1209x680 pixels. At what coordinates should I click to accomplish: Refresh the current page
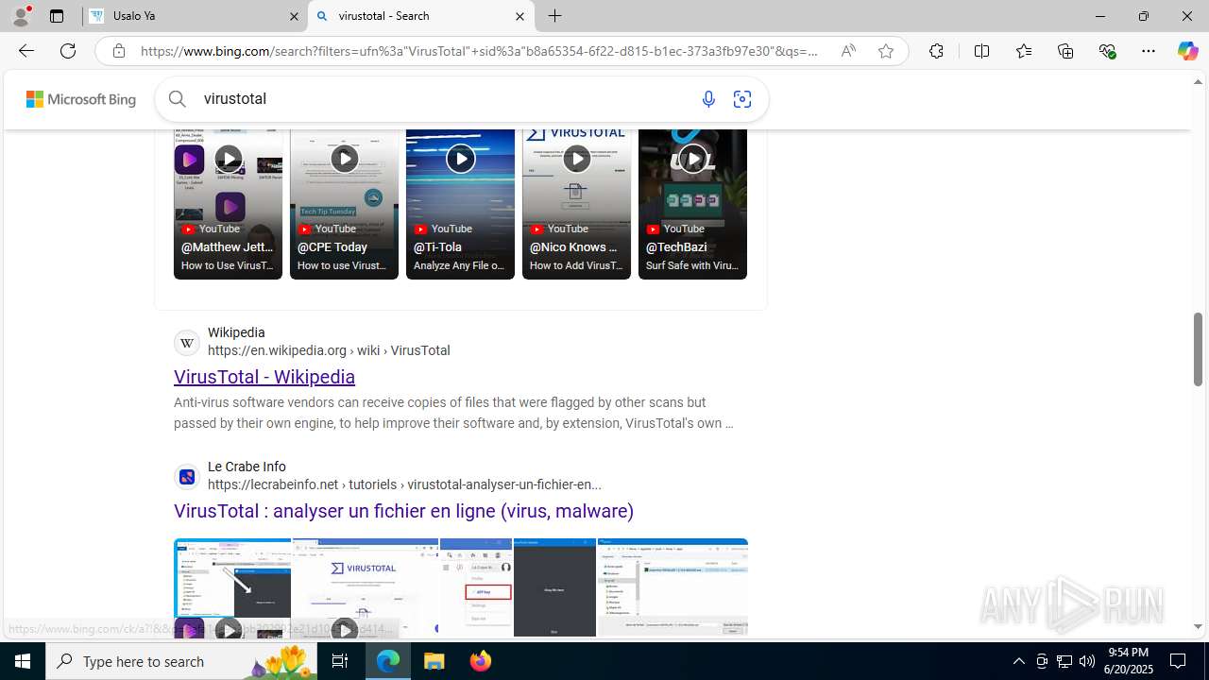coord(68,51)
